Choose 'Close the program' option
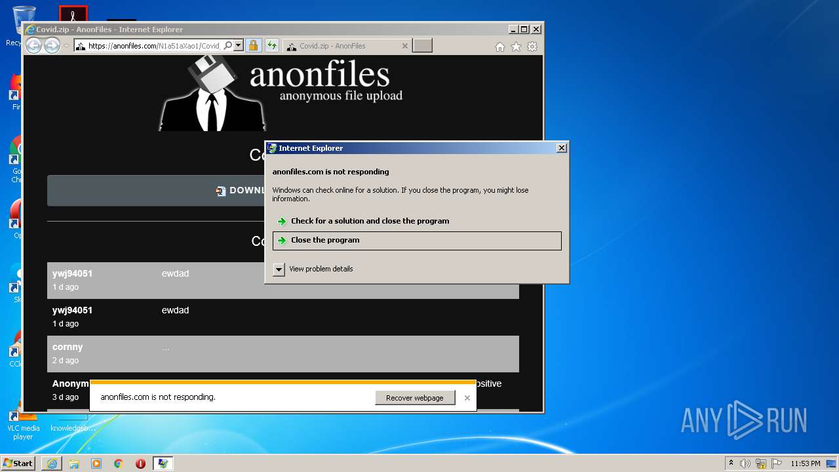Viewport: 839px width, 472px height. [417, 241]
